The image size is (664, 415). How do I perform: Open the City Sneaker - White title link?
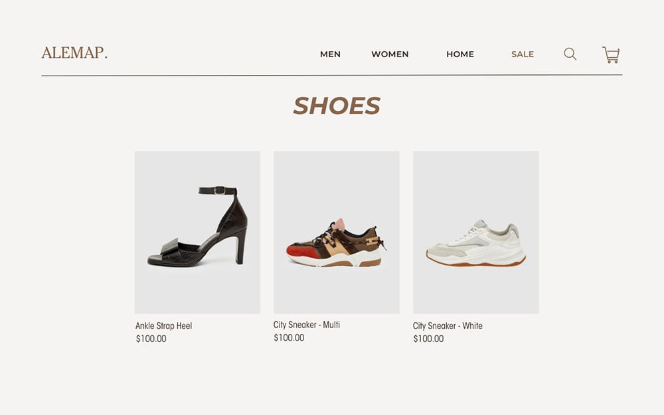(448, 325)
